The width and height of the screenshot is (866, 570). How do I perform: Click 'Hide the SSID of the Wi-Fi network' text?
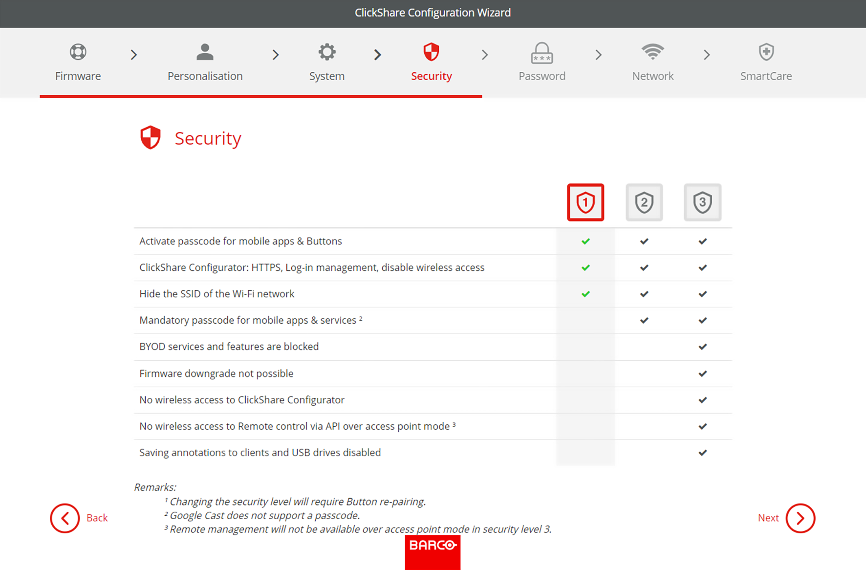pyautogui.click(x=216, y=294)
